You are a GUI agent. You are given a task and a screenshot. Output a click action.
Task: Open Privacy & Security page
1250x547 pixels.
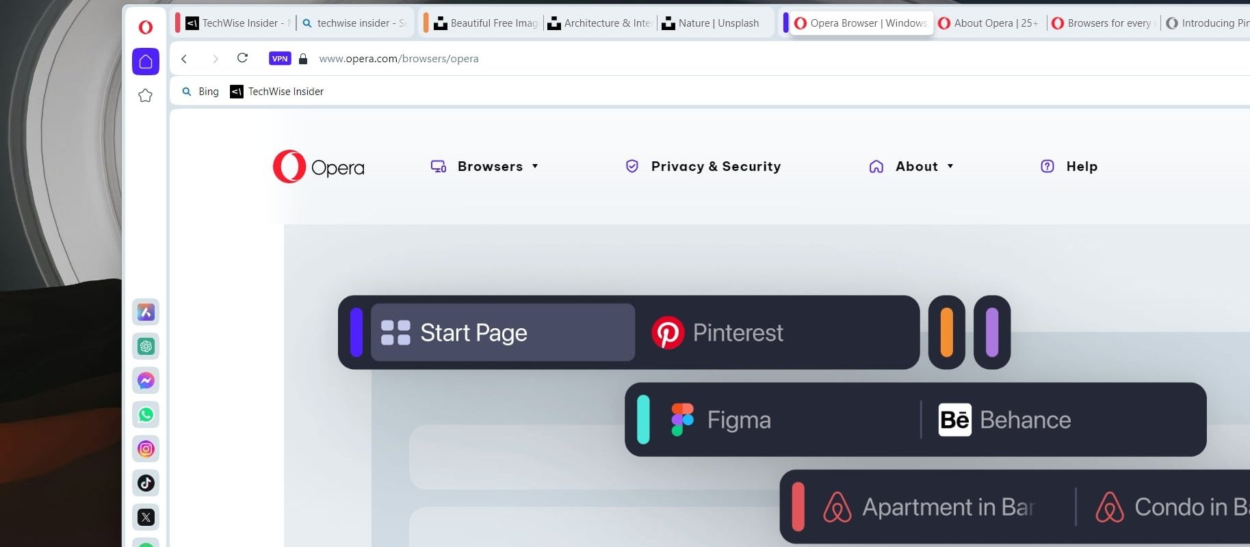(x=716, y=166)
